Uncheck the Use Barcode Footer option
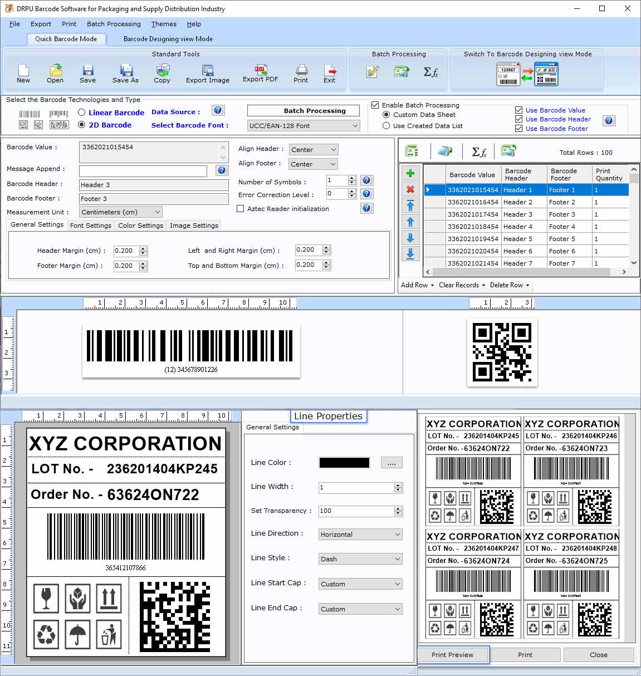641x676 pixels. pos(518,128)
